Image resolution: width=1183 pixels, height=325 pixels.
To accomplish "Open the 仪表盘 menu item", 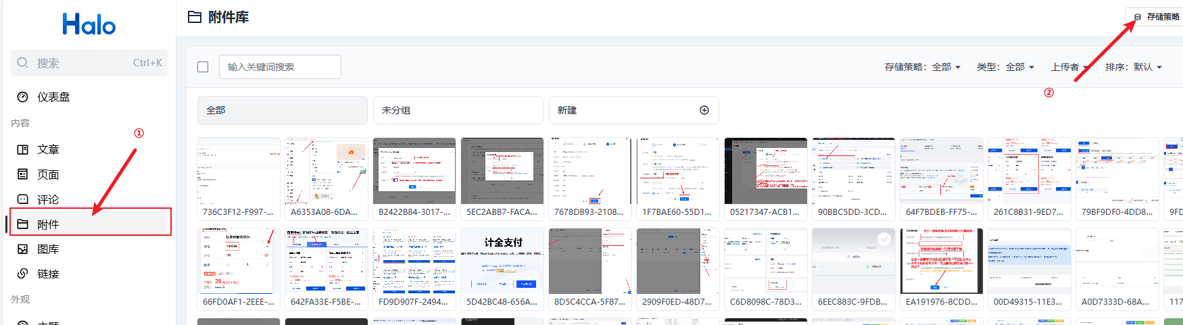I will click(x=89, y=97).
